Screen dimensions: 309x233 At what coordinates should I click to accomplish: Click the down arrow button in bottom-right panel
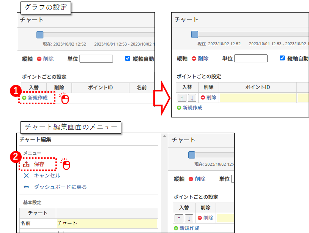coord(189,219)
